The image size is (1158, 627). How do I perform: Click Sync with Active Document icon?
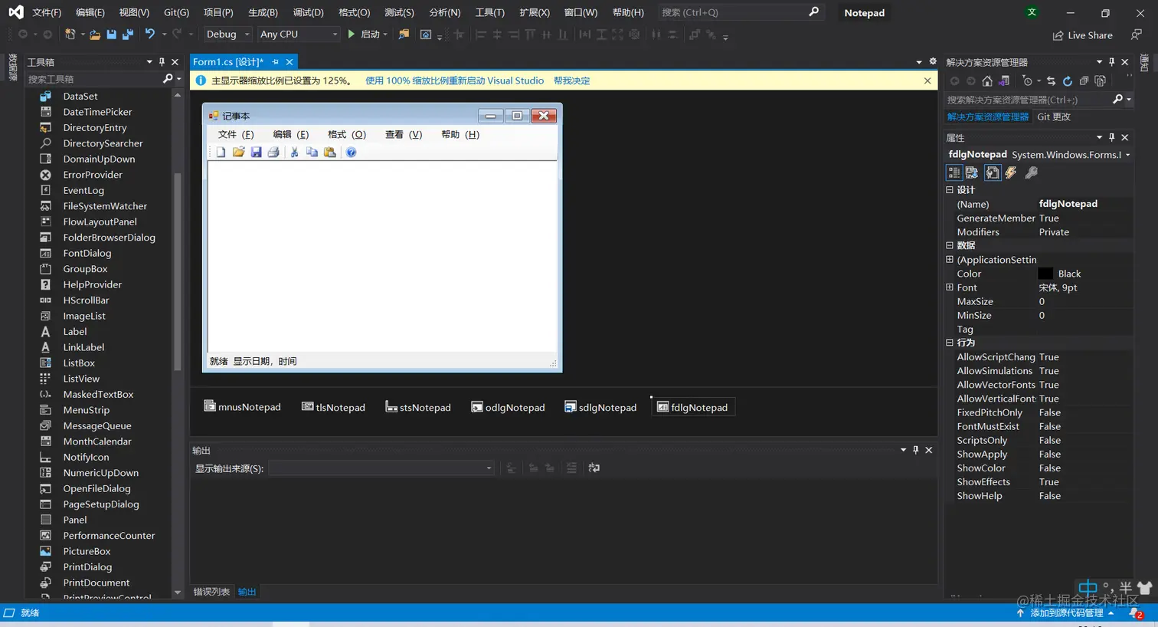click(x=1051, y=80)
